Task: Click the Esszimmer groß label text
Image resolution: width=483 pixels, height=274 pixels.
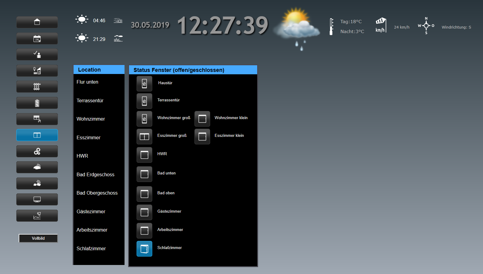Action: [172, 135]
